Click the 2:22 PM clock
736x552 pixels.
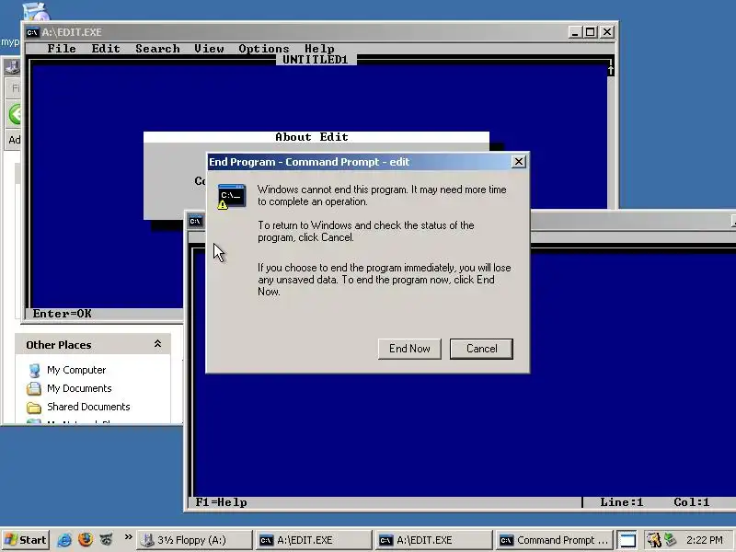[704, 540]
